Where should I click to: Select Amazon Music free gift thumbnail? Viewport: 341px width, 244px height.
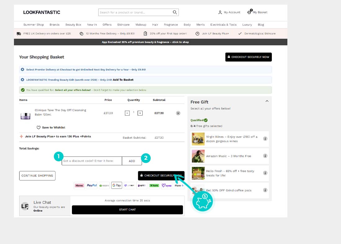[198, 156]
